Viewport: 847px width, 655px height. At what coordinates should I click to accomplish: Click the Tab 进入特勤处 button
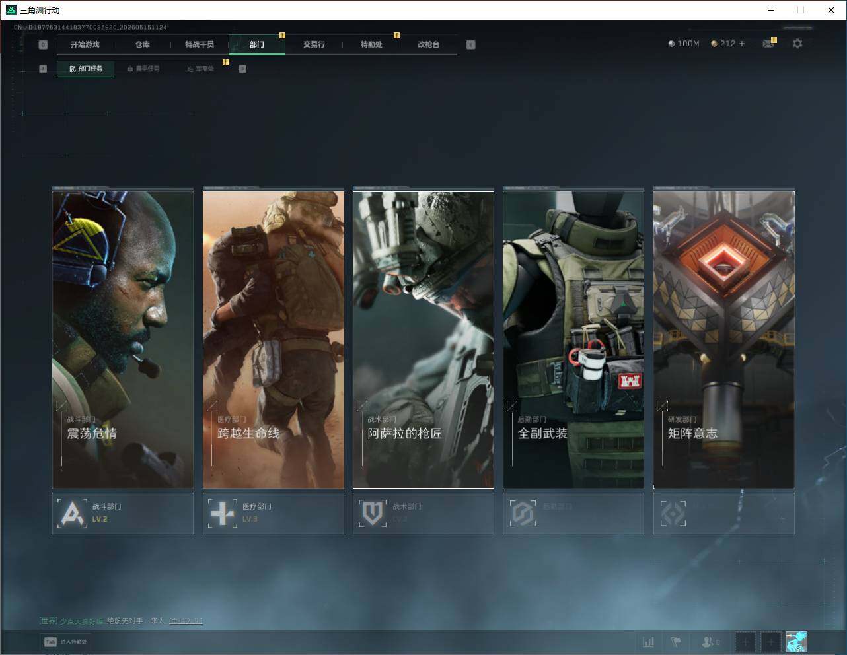[65, 642]
